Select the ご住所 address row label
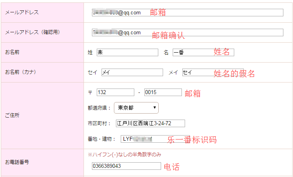The height and width of the screenshot is (177, 293). 12,115
